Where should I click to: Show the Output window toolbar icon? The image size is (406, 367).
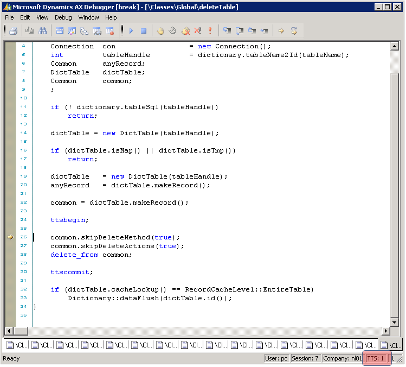tap(97, 31)
